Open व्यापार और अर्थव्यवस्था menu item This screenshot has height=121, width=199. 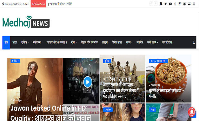coord(57,42)
